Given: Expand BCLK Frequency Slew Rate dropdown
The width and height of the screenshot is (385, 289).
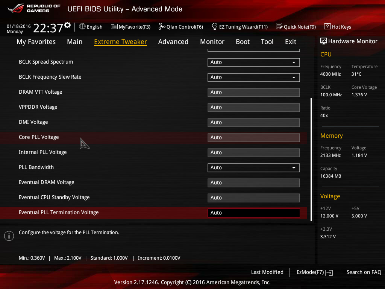Looking at the screenshot, I should (x=254, y=78).
